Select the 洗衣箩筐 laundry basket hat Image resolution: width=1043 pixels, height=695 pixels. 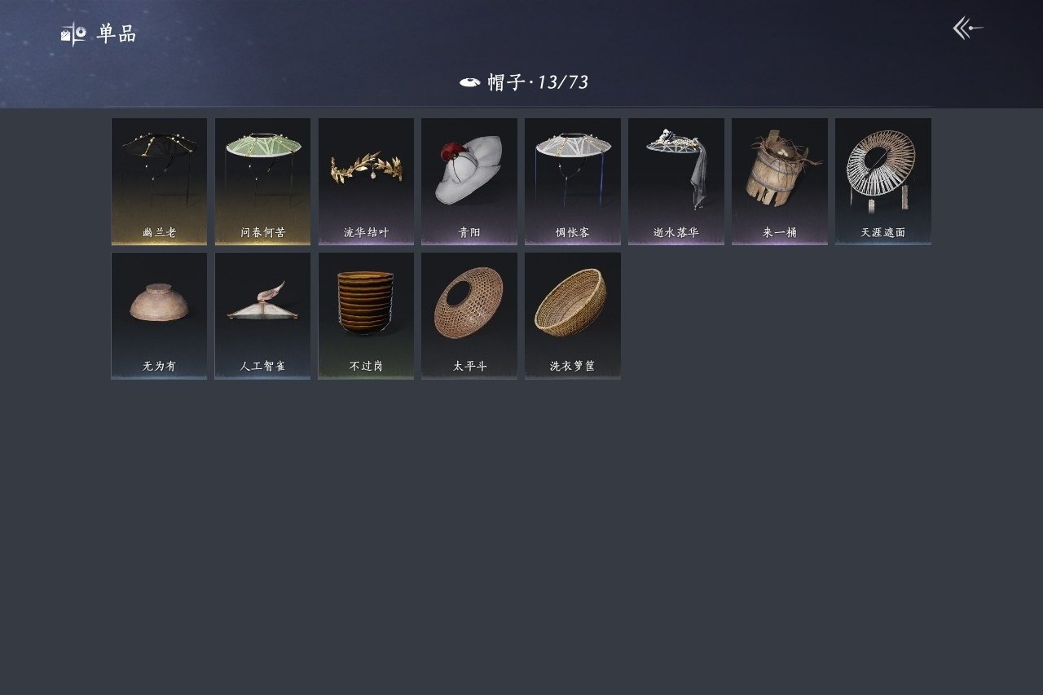(573, 315)
